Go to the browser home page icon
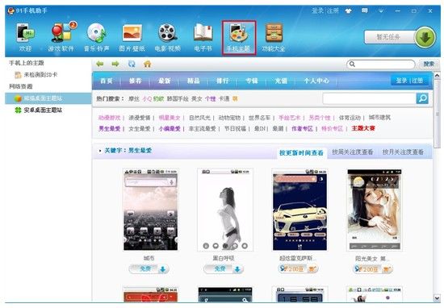The width and height of the screenshot is (444, 308). point(147,64)
